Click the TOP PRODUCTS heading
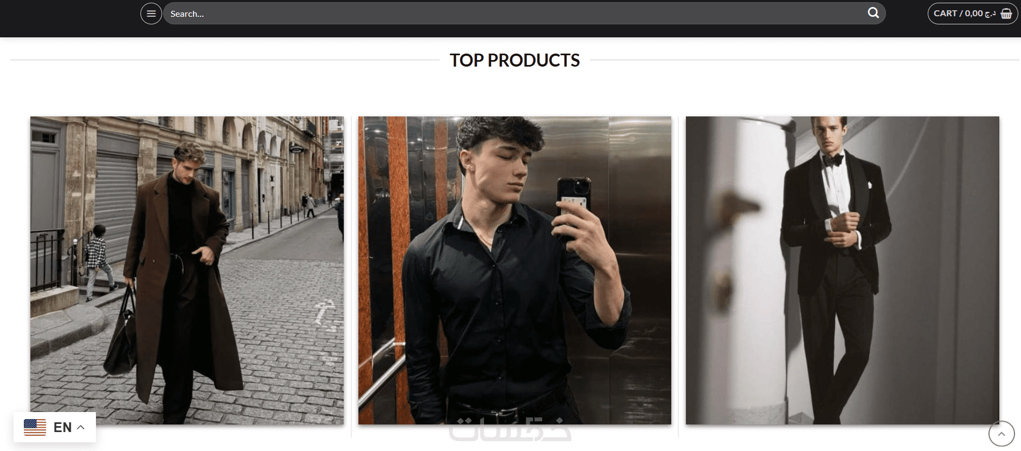This screenshot has height=451, width=1021. coord(515,60)
